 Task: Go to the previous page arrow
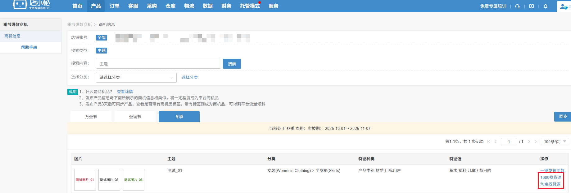[x=496, y=142]
